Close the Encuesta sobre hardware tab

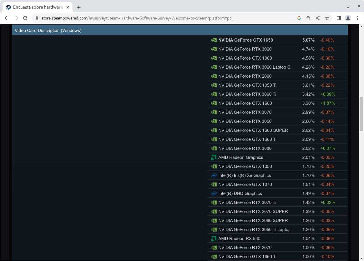click(68, 7)
